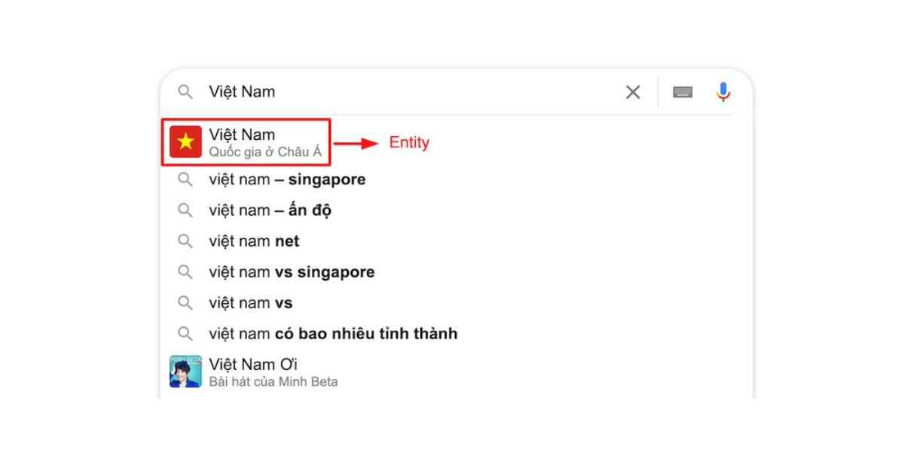Pick the 'việt nam net' suggestion
This screenshot has height=470, width=904.
(254, 241)
